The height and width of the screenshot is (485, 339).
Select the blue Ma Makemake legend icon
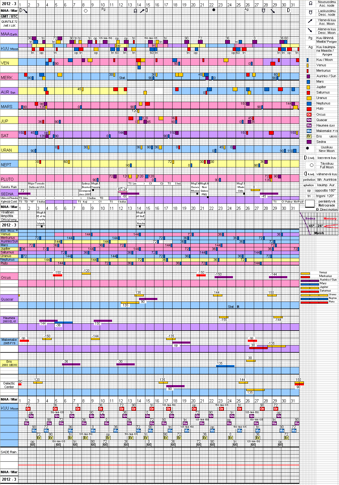pyautogui.click(x=309, y=131)
